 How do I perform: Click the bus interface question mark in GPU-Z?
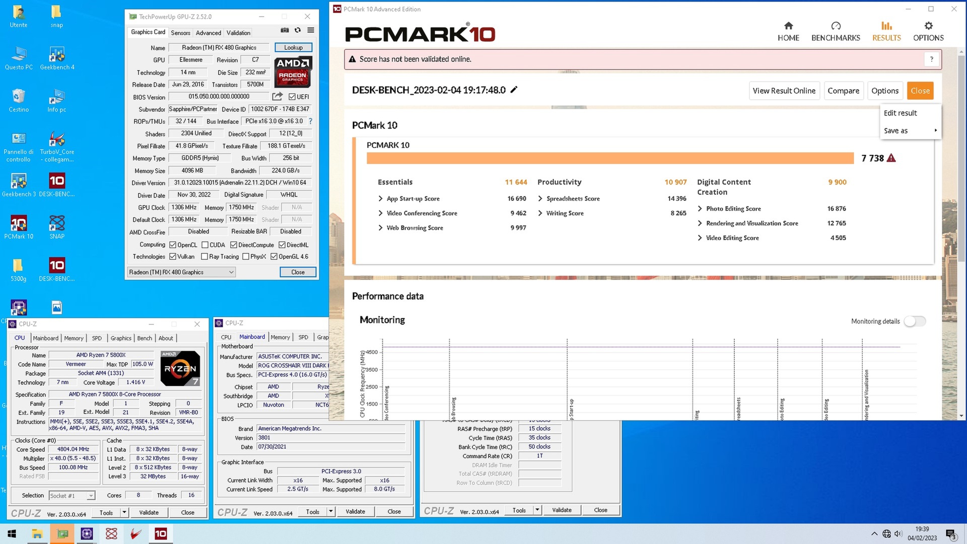click(310, 121)
